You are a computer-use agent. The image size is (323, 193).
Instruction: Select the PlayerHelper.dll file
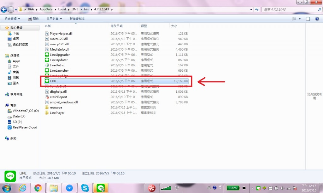pos(61,33)
